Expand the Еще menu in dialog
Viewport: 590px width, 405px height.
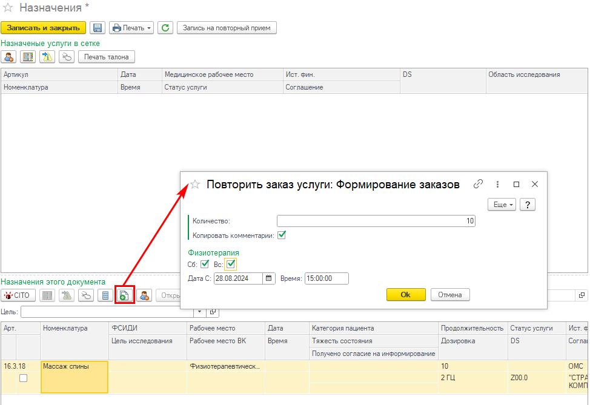tap(502, 205)
